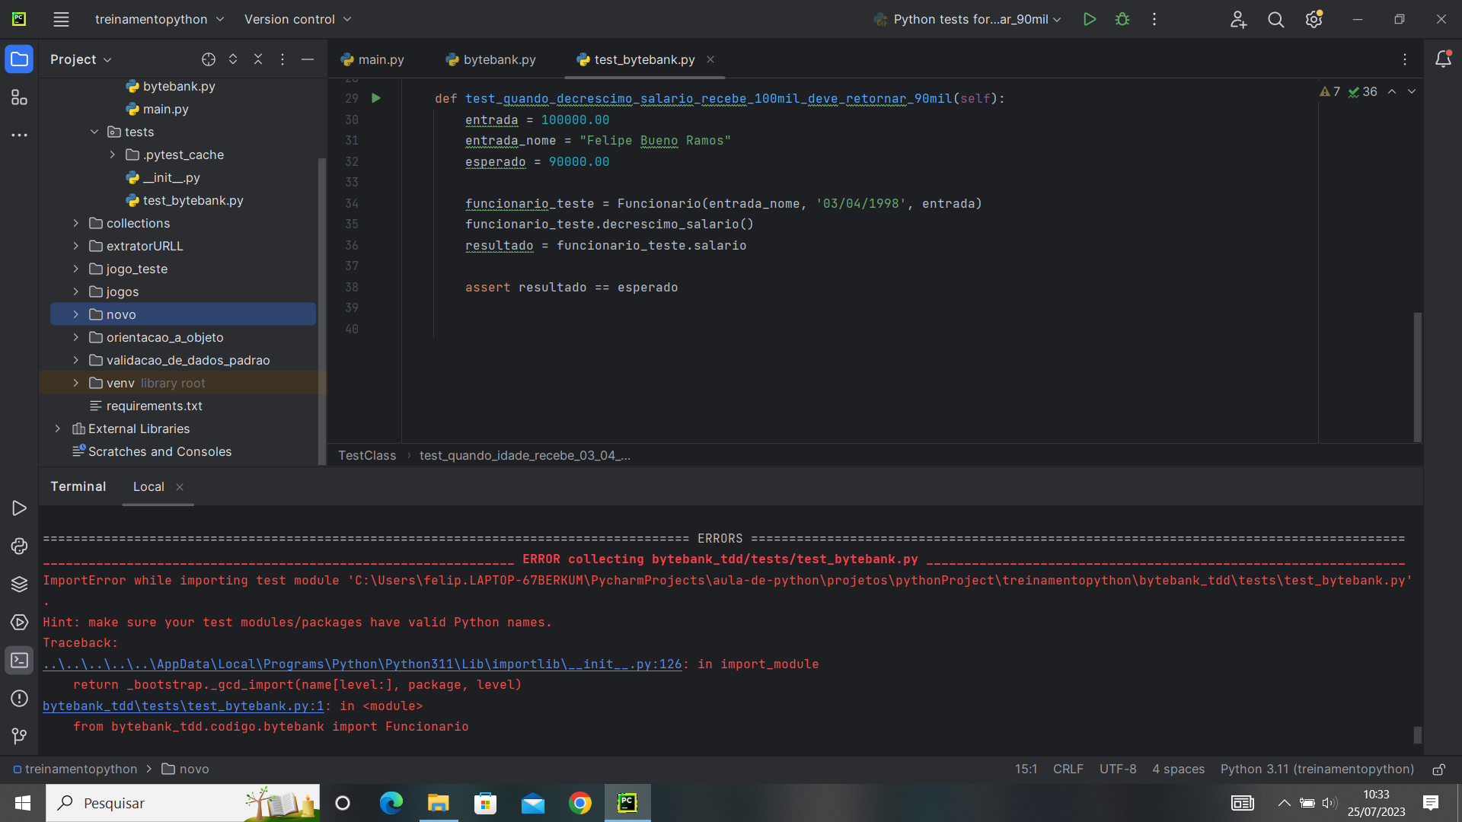This screenshot has width=1462, height=822.
Task: Collapse all items in Project panel
Action: tap(258, 59)
